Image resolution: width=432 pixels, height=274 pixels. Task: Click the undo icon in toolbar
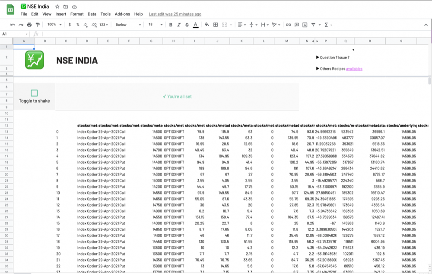point(13,25)
